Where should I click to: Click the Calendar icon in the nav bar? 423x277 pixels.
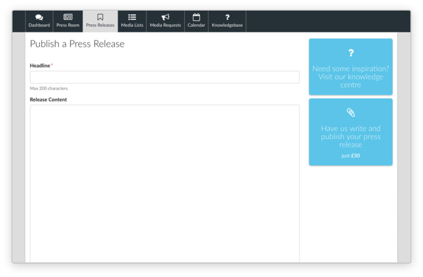pyautogui.click(x=196, y=17)
